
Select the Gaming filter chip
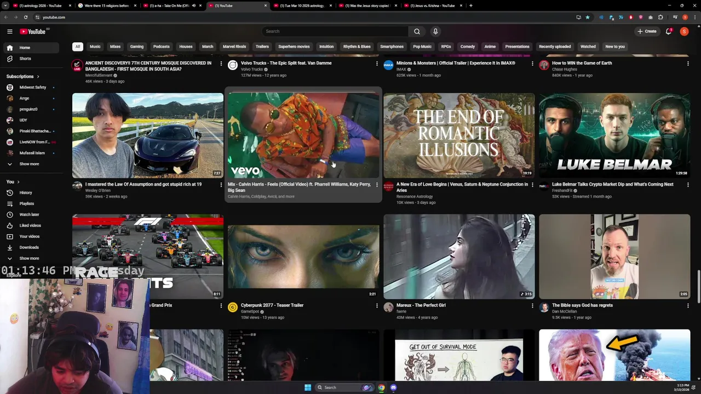coord(137,47)
